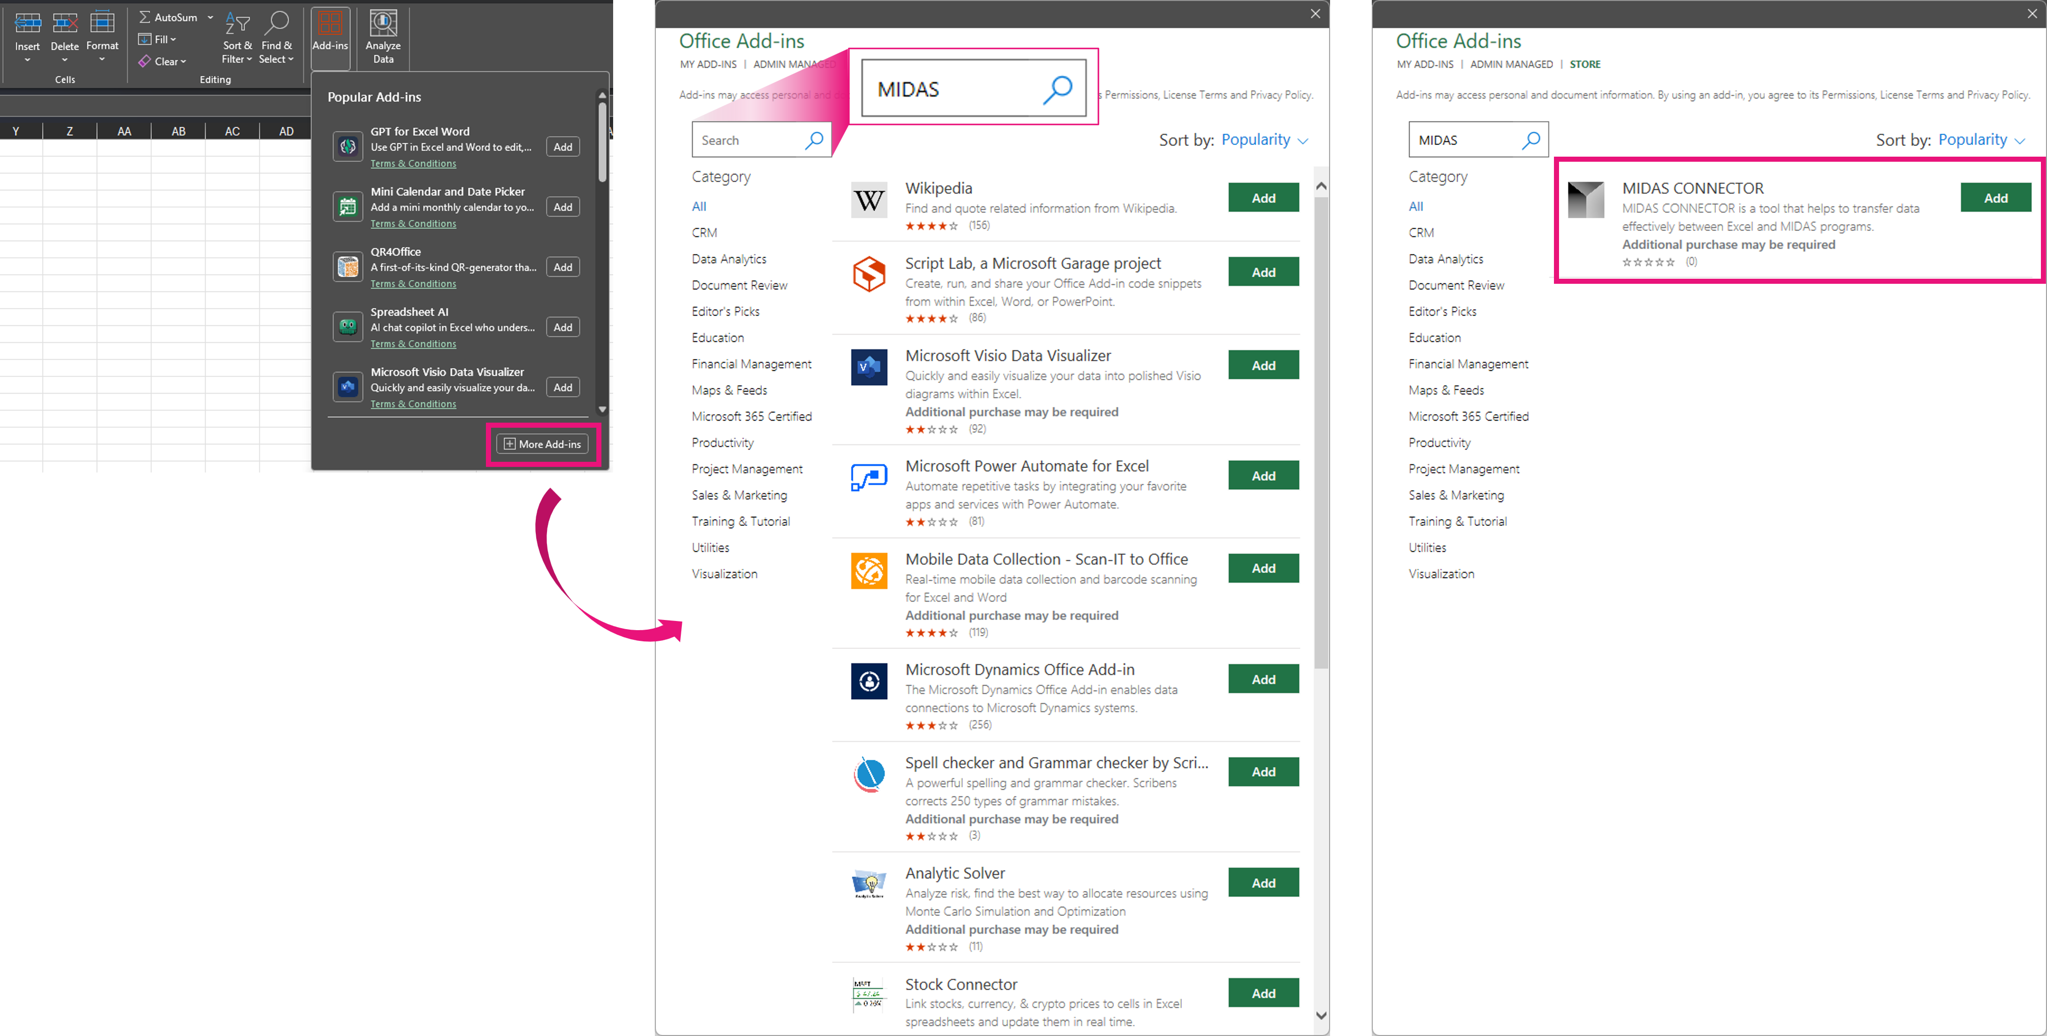Open the Clear dropdown

162,61
